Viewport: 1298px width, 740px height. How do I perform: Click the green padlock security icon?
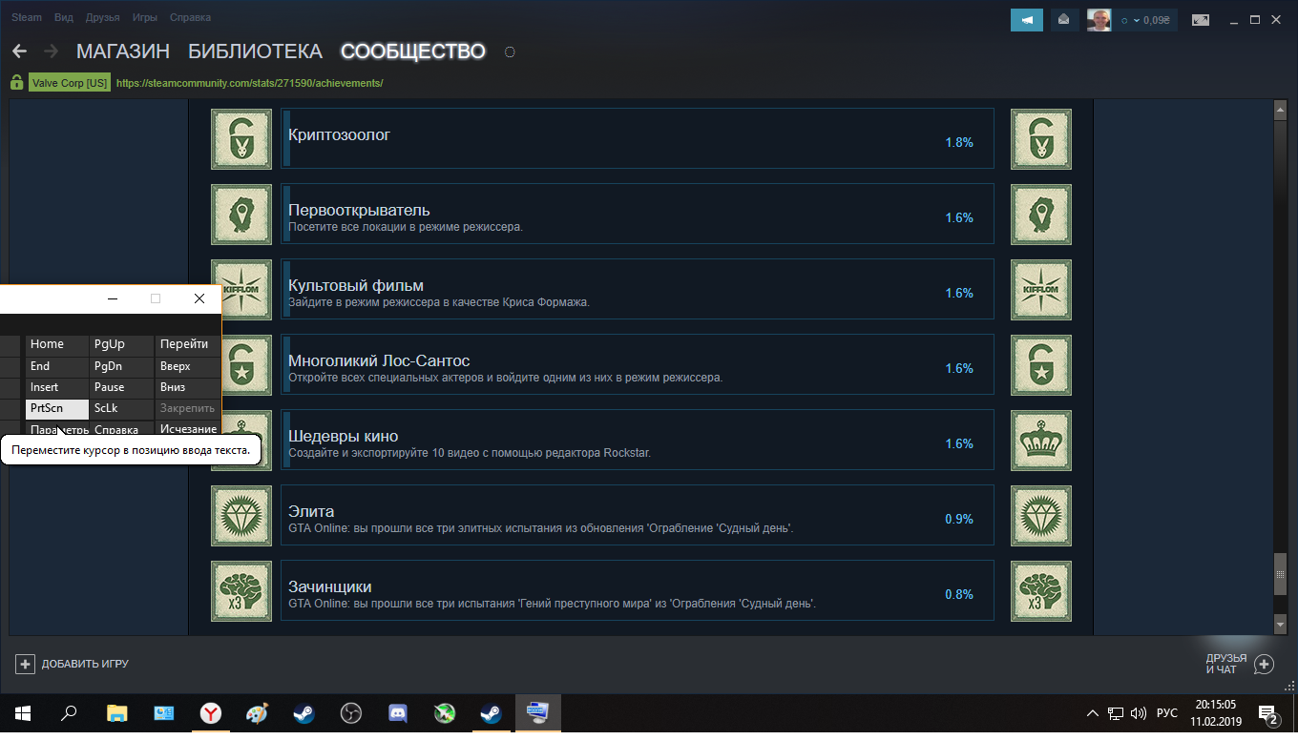tap(16, 83)
